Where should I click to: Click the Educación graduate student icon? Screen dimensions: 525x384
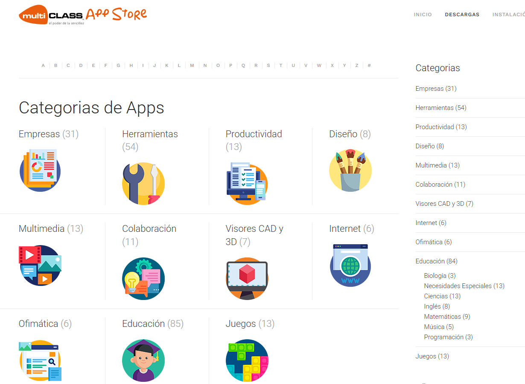pos(143,361)
